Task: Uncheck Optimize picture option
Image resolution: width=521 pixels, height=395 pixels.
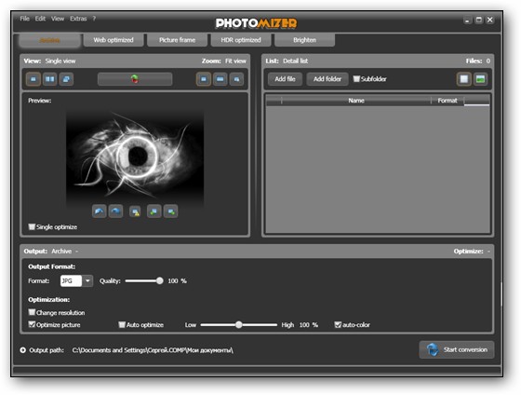Action: coord(32,324)
